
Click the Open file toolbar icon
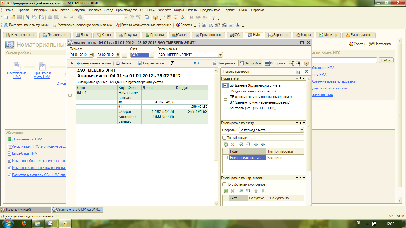[13, 17]
